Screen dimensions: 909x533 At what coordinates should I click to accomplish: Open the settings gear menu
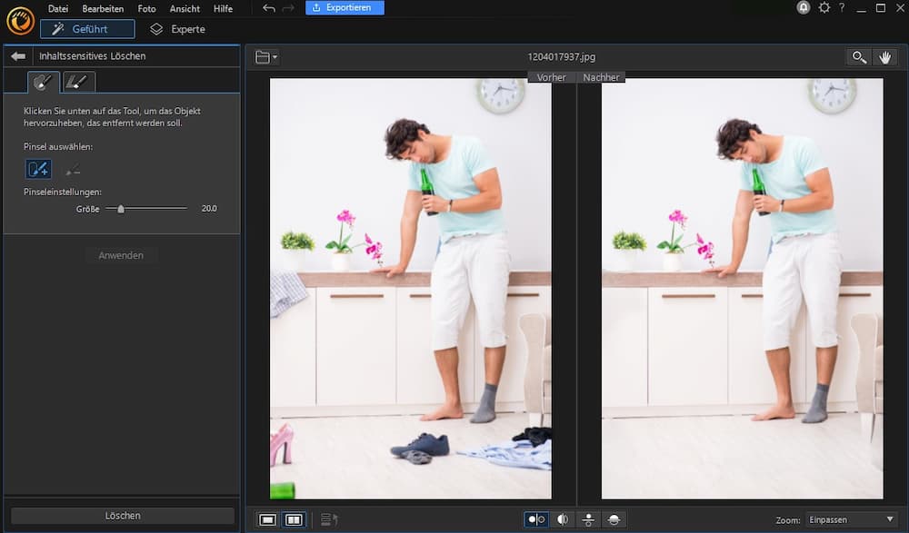[824, 8]
